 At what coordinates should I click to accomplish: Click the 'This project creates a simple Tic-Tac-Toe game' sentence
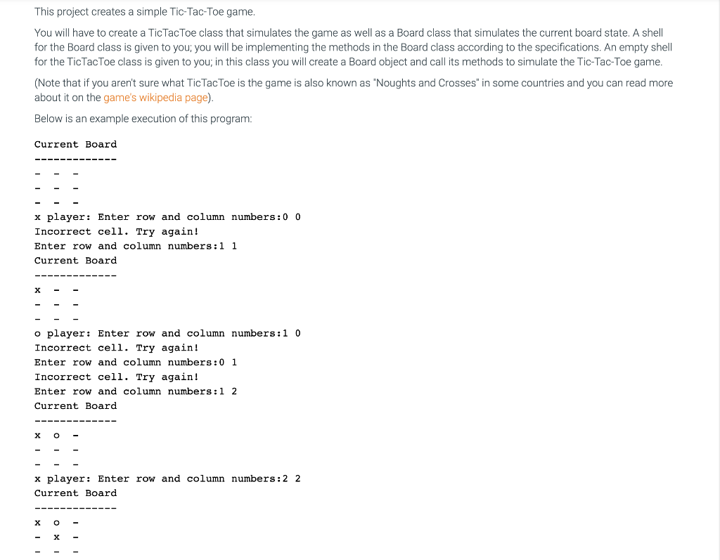click(145, 12)
